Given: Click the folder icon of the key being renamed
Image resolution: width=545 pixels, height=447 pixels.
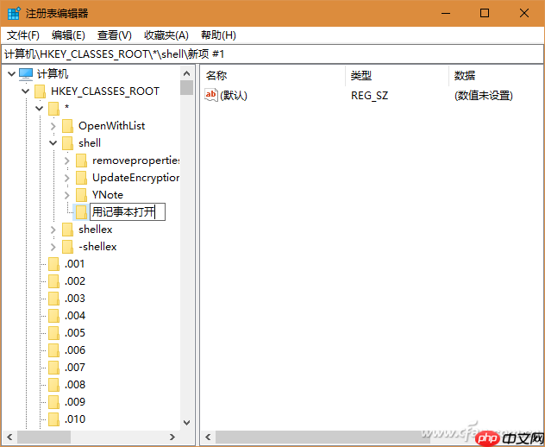Looking at the screenshot, I should [81, 211].
